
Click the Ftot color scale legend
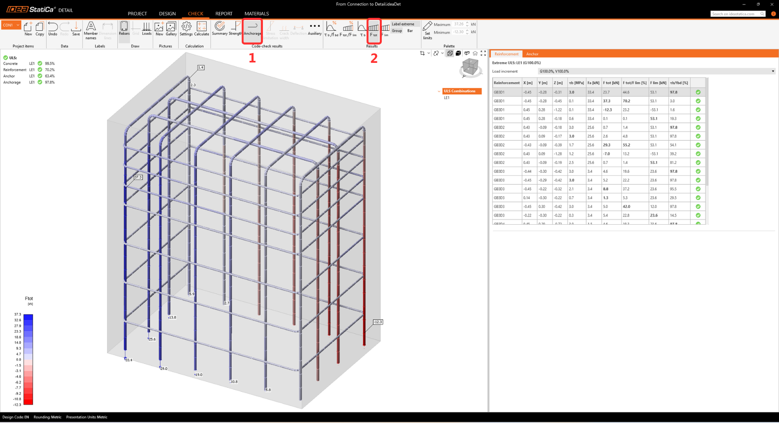pos(28,359)
